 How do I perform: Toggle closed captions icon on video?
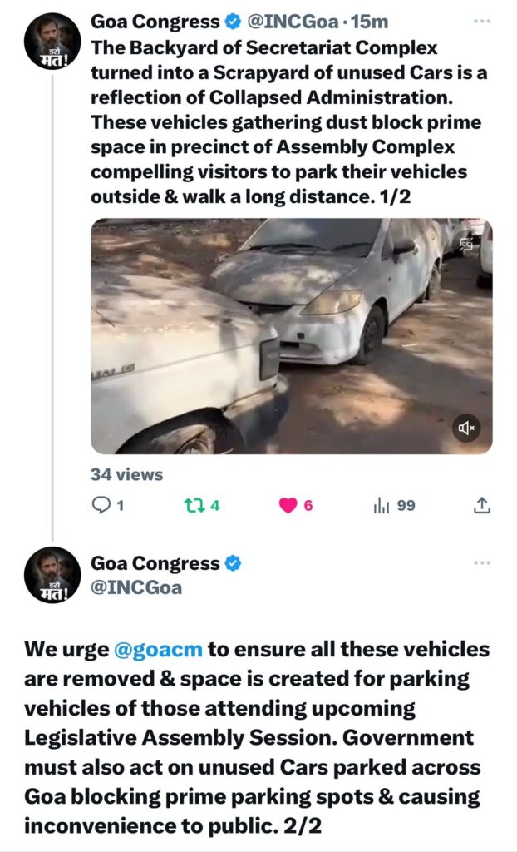pos(466,245)
